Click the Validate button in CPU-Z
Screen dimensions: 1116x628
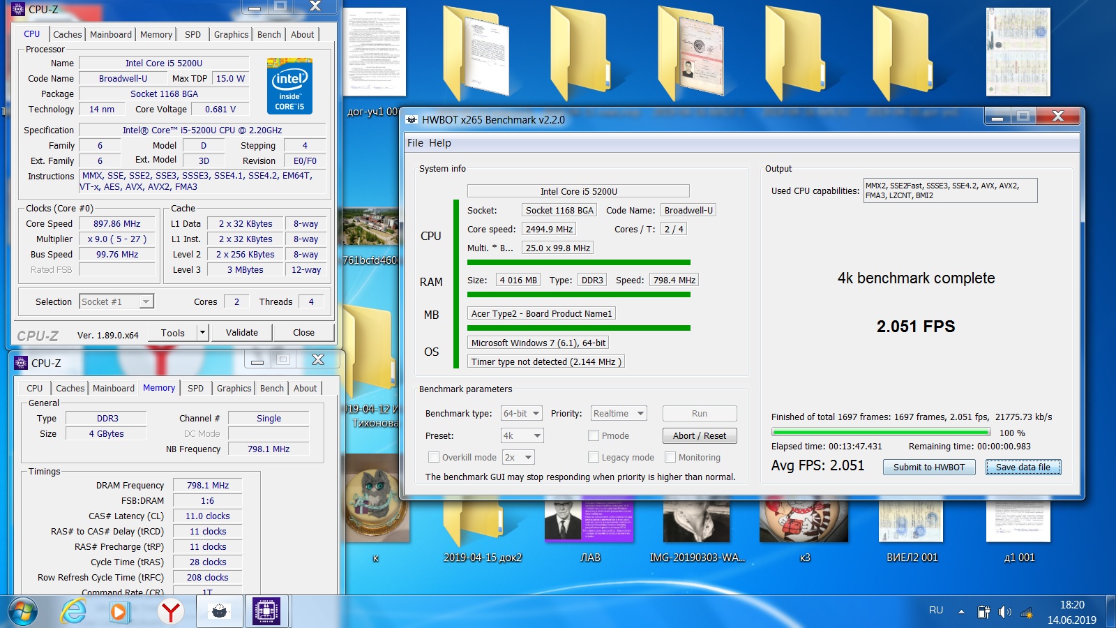point(242,333)
